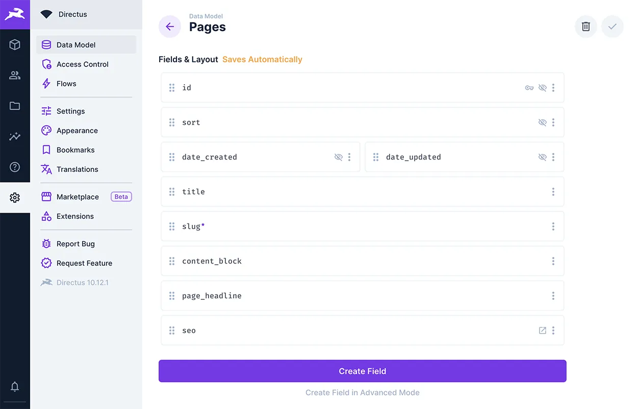Delete collection with trash icon
Screen dimensions: 640x409
[x=586, y=27]
